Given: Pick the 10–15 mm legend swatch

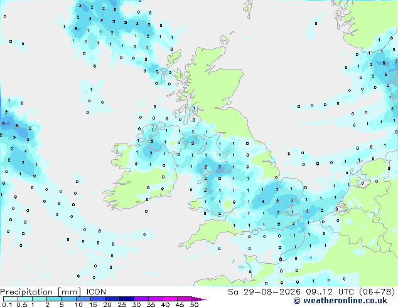Looking at the screenshot, I should [83, 299].
